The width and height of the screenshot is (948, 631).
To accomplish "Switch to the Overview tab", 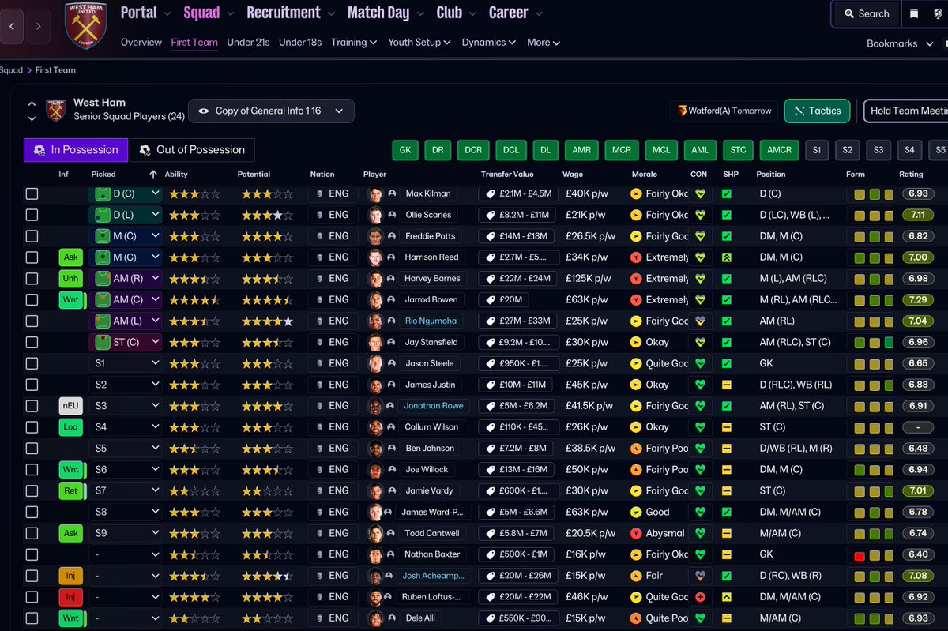I will point(141,43).
